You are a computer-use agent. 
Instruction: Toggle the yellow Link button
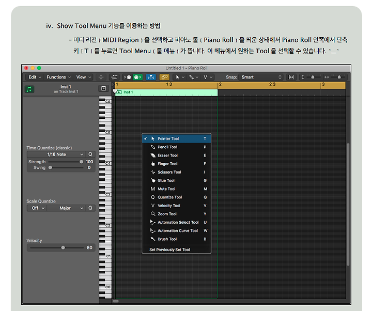(164, 77)
